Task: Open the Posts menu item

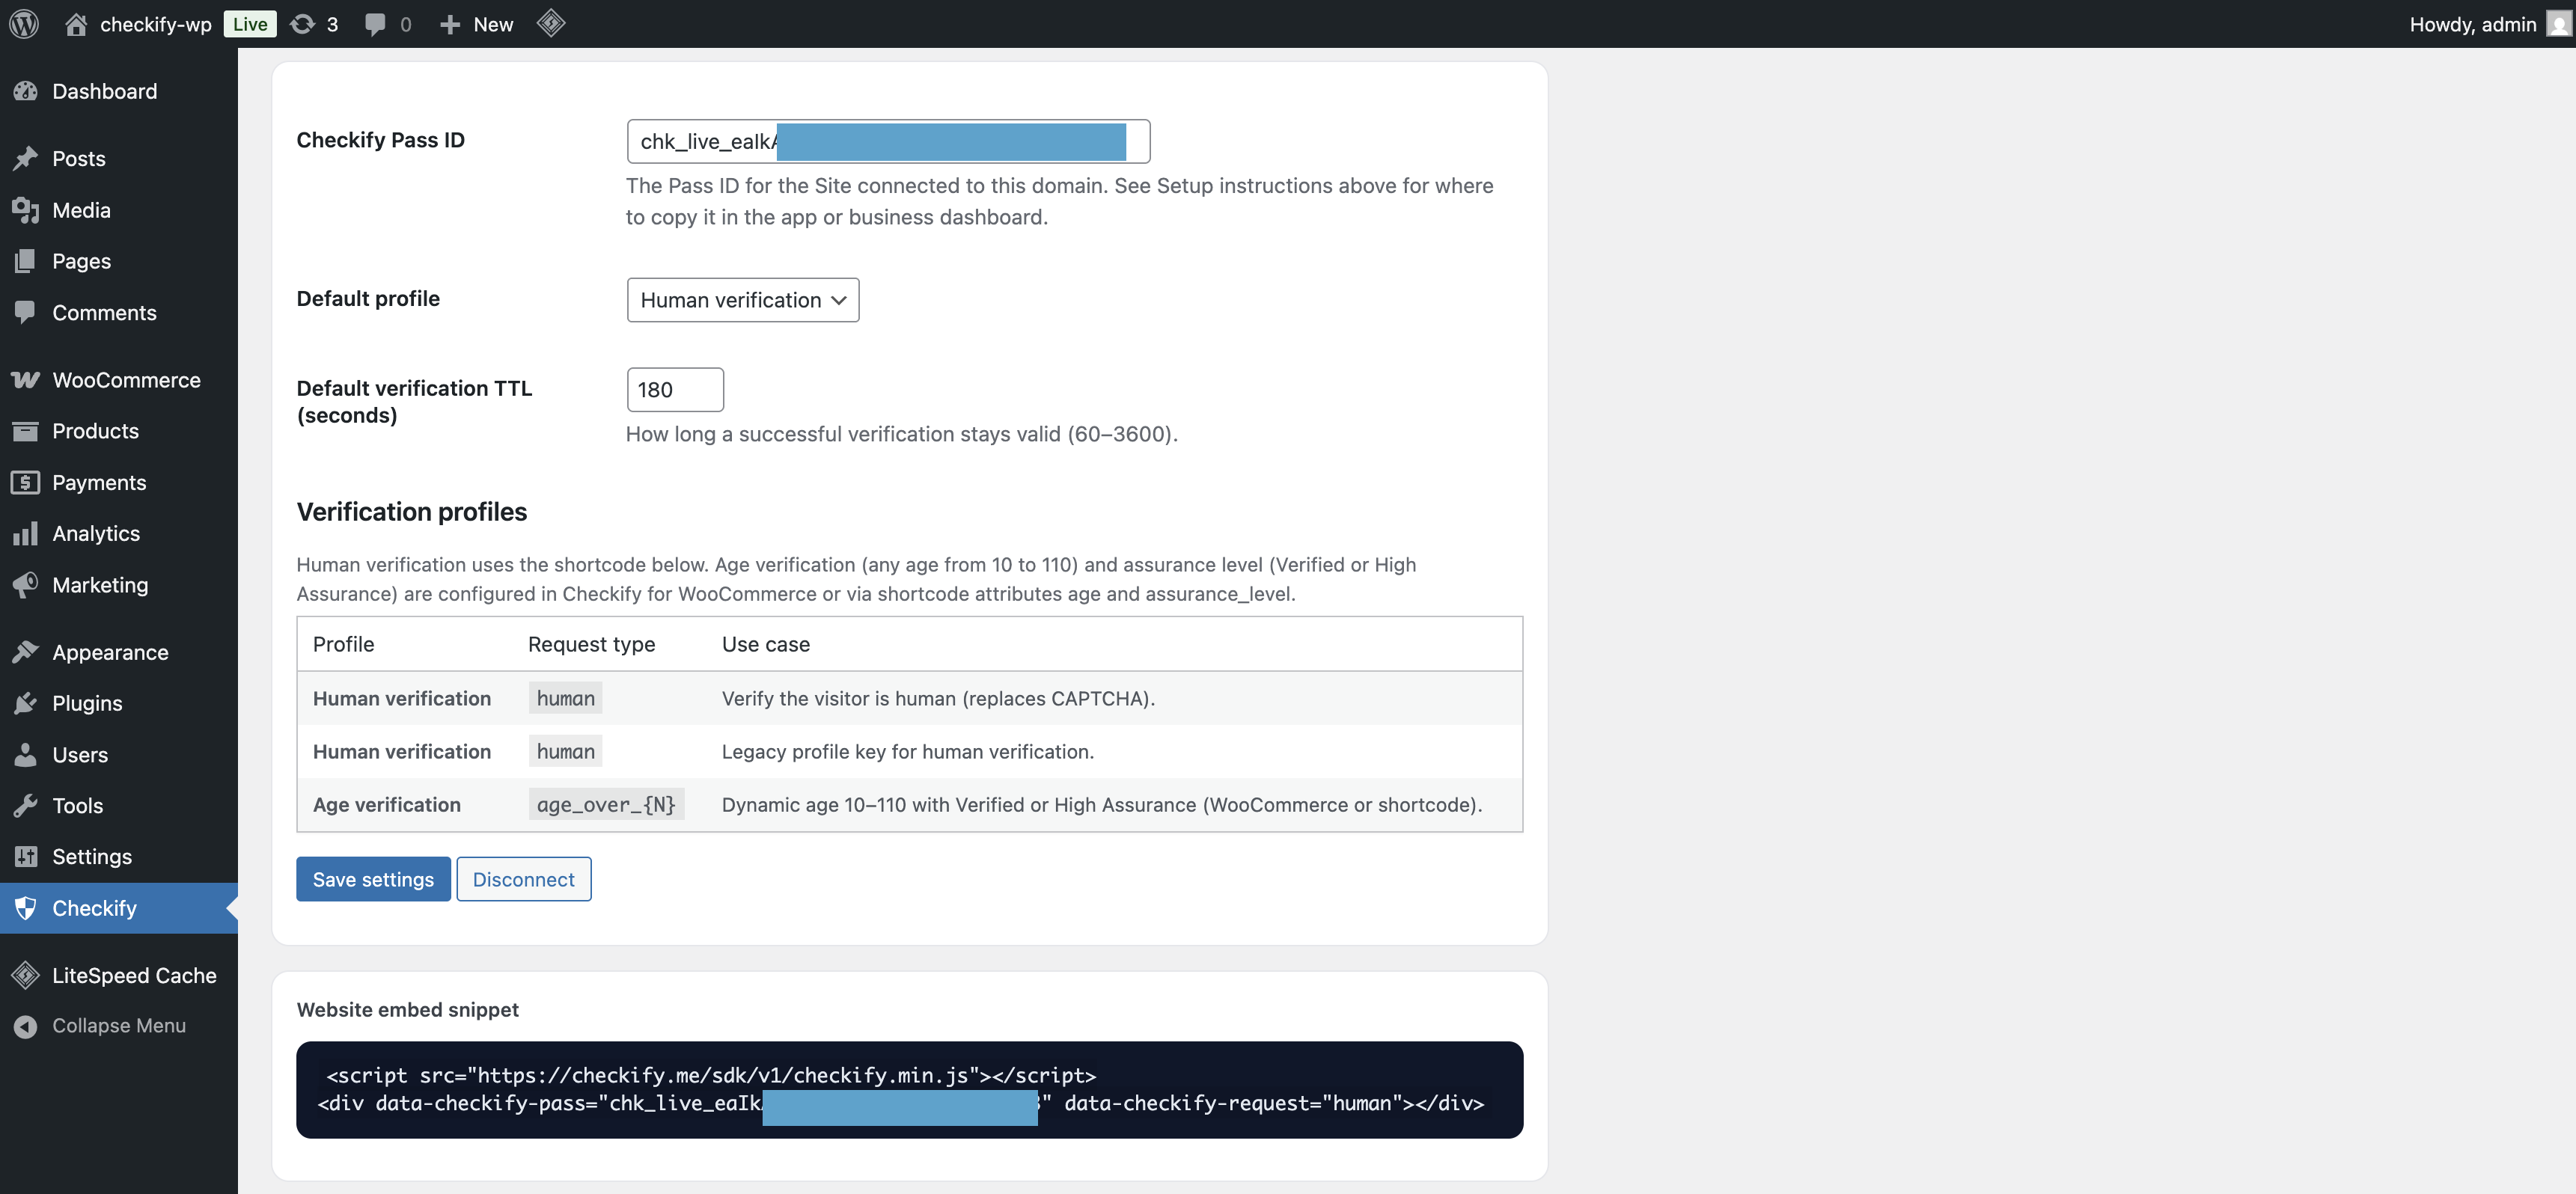Action: coord(119,158)
